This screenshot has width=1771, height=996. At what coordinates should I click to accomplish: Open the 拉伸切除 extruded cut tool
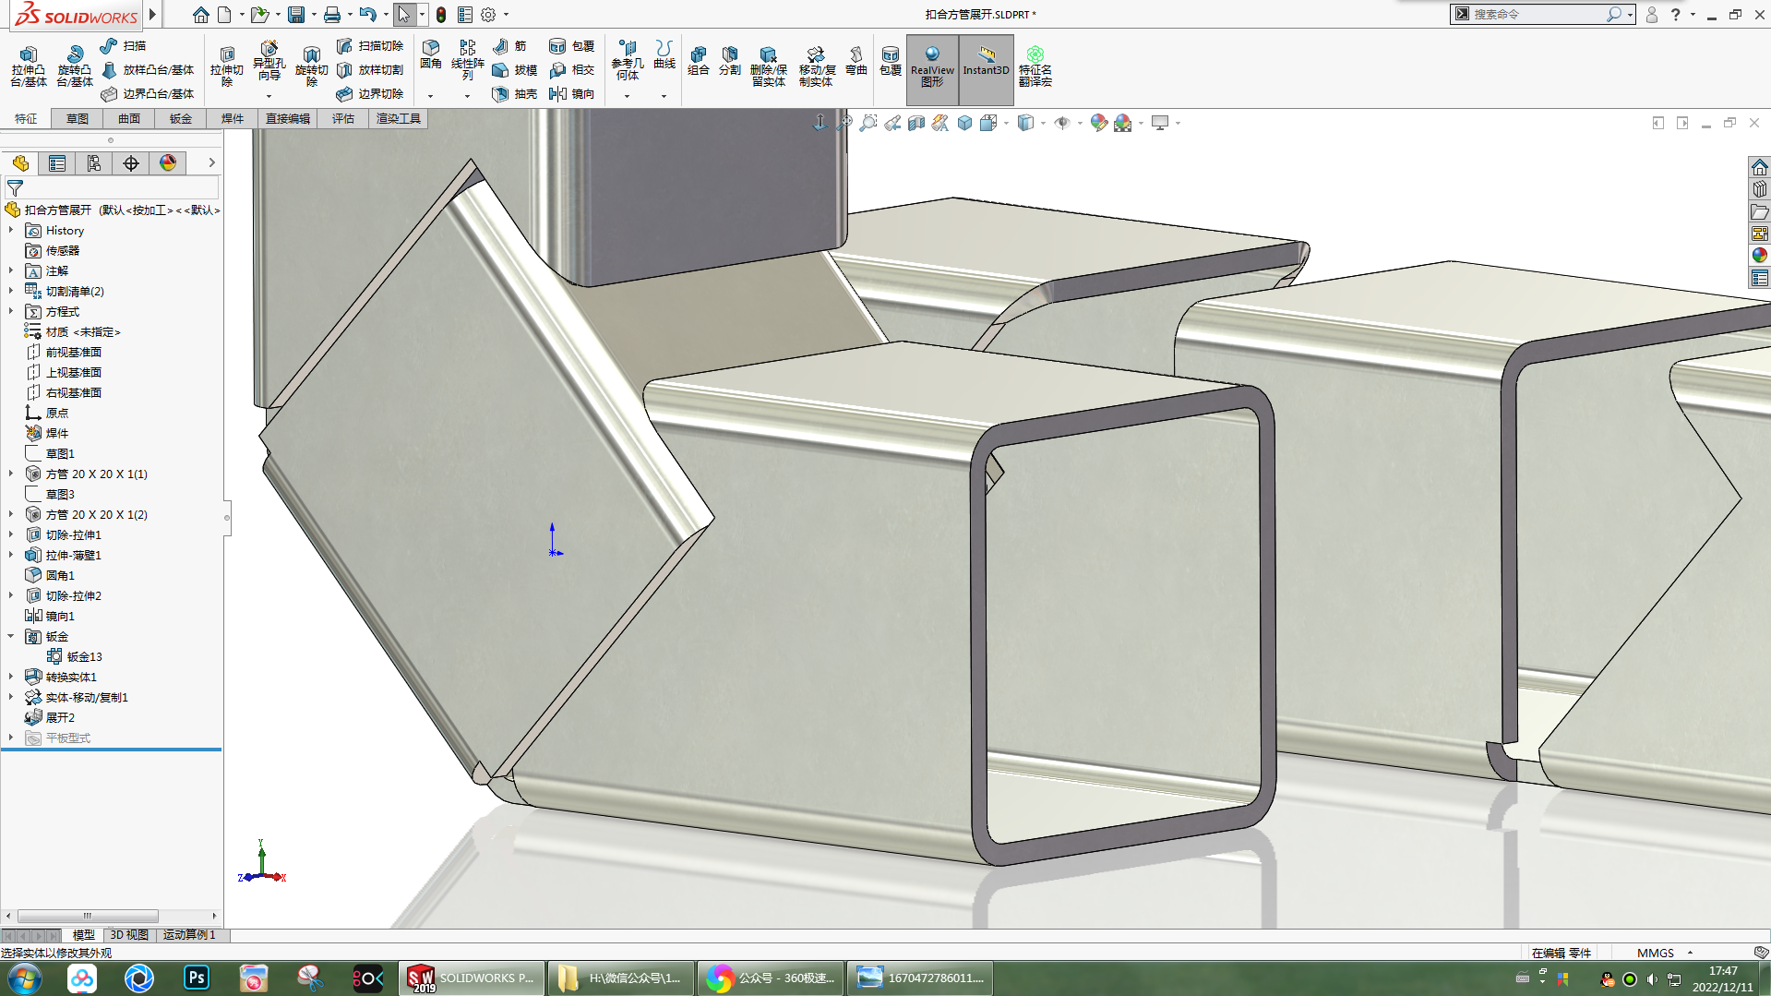(x=226, y=66)
